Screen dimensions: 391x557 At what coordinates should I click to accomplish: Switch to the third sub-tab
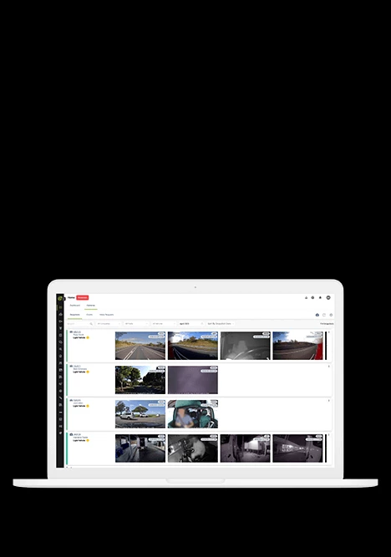[106, 315]
